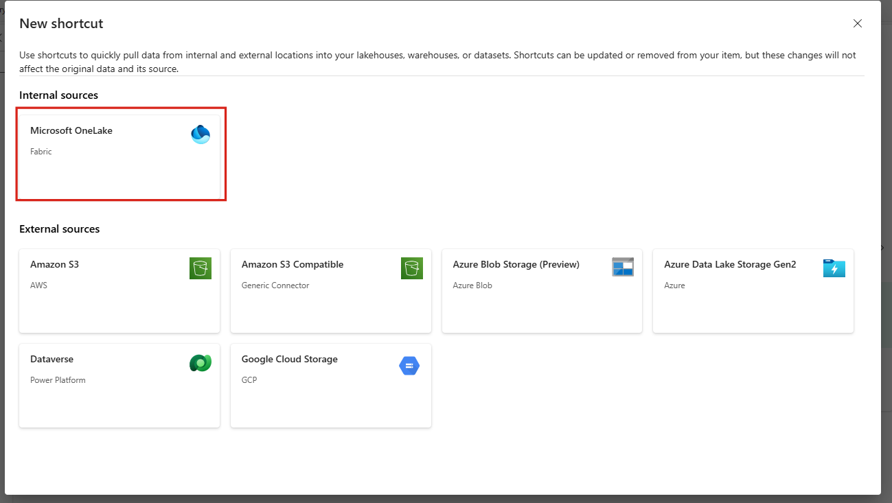Click the Power Platform subtitle

point(58,380)
